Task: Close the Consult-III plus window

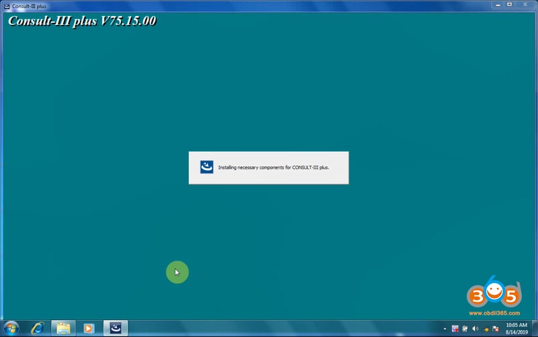Action: click(x=525, y=5)
